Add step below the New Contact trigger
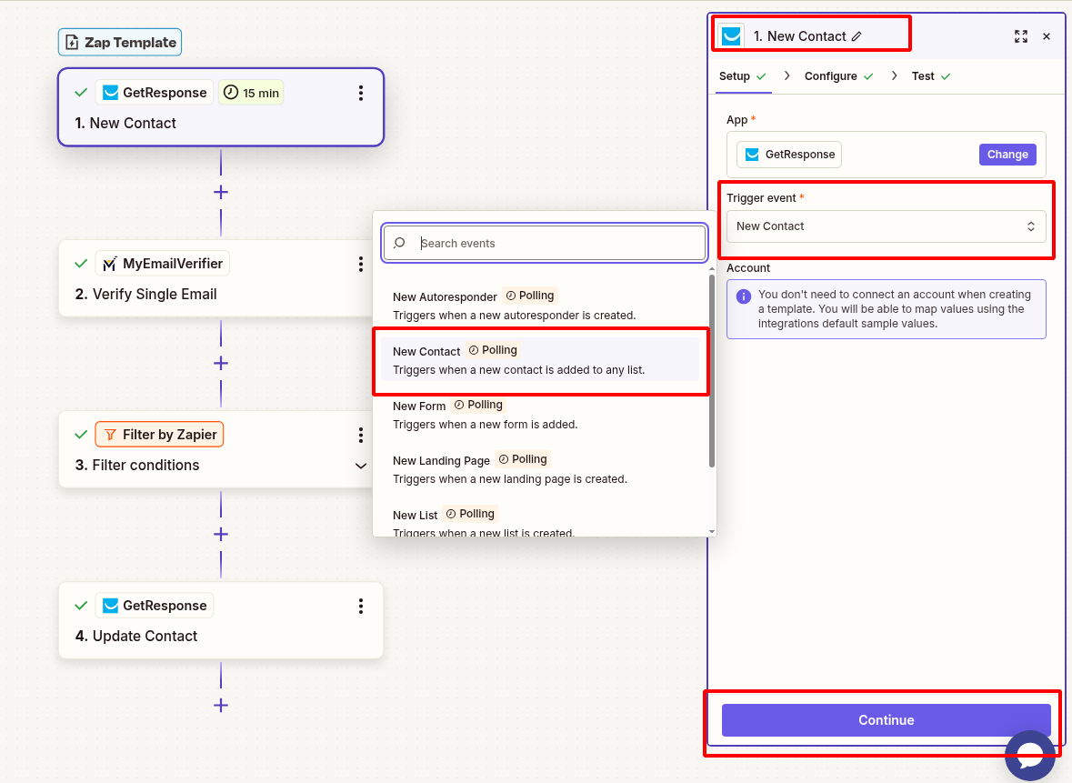 click(220, 192)
